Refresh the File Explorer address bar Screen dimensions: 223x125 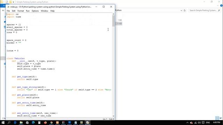tap(185, 10)
